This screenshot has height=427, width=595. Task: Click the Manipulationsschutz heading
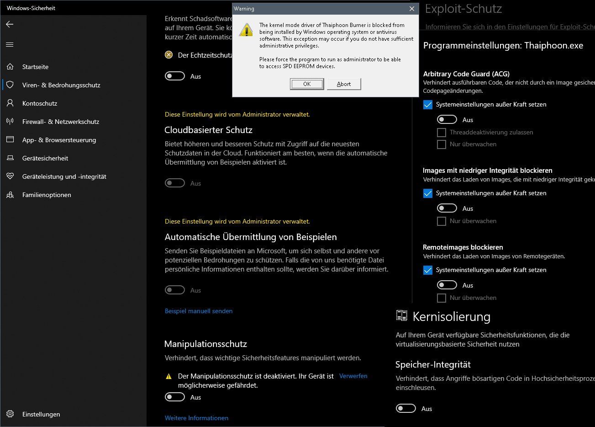[205, 344]
